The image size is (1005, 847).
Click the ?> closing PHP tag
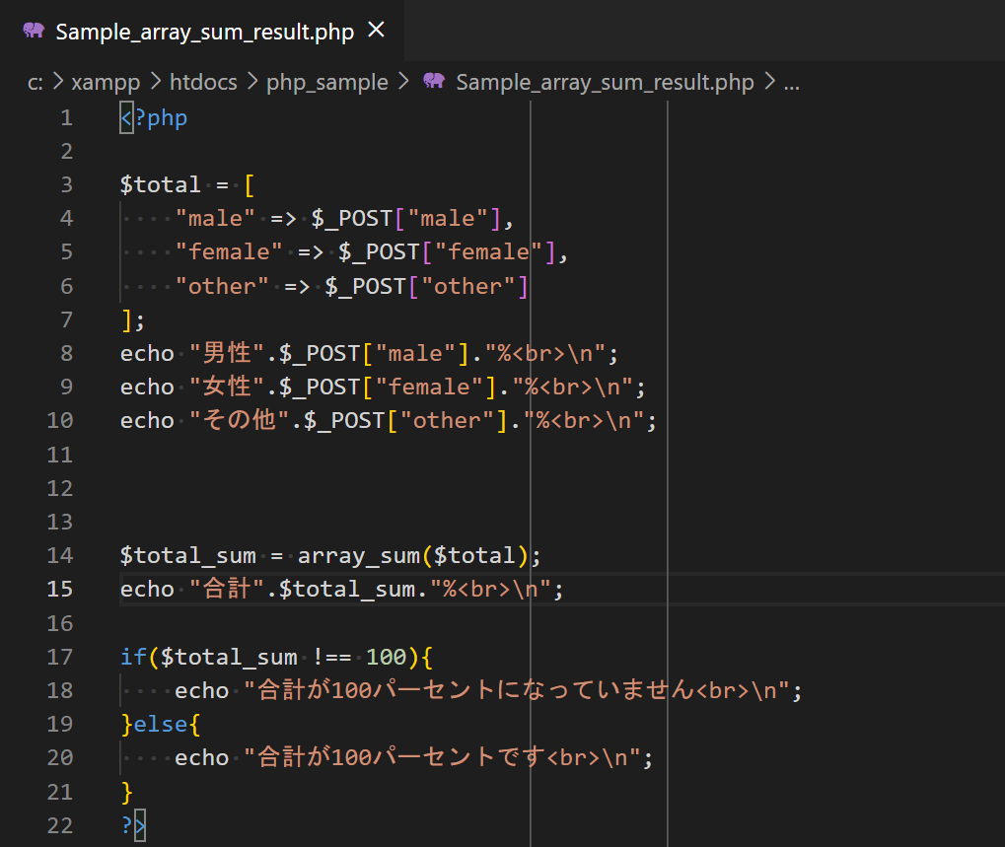tap(133, 826)
